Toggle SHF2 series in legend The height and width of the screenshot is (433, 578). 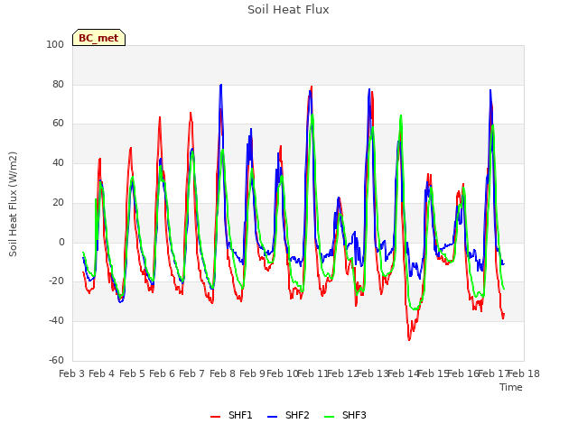coord(288,415)
